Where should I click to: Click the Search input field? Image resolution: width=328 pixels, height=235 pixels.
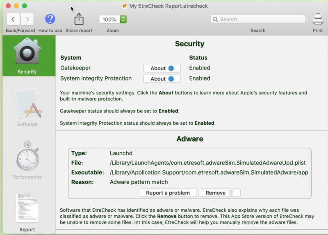click(258, 19)
